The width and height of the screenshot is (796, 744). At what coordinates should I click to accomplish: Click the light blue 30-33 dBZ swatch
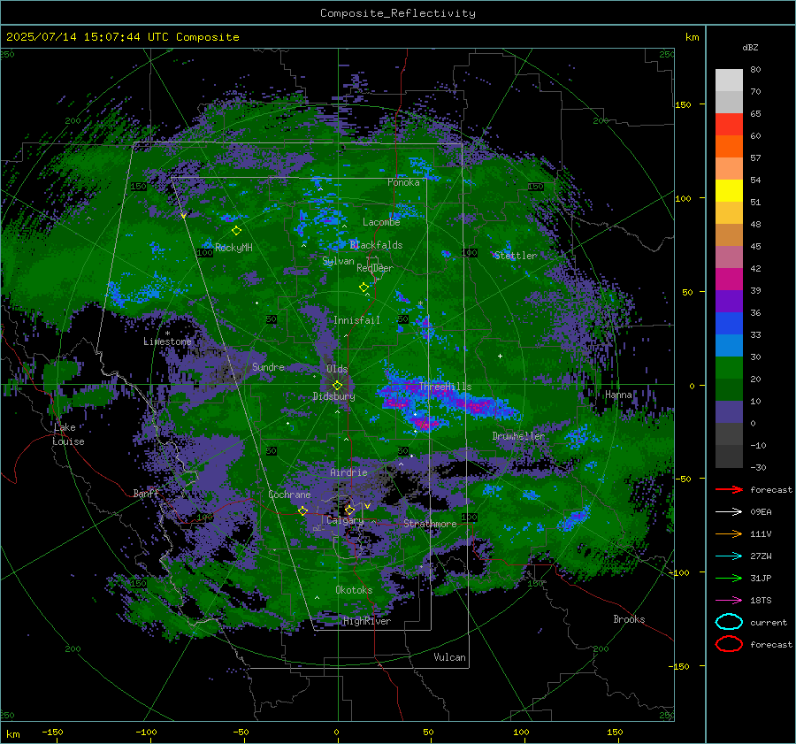coord(729,345)
